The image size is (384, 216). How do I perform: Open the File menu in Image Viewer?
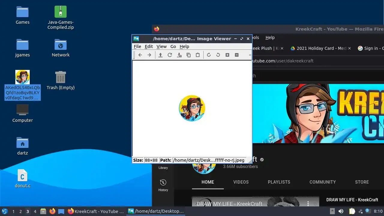tap(137, 46)
